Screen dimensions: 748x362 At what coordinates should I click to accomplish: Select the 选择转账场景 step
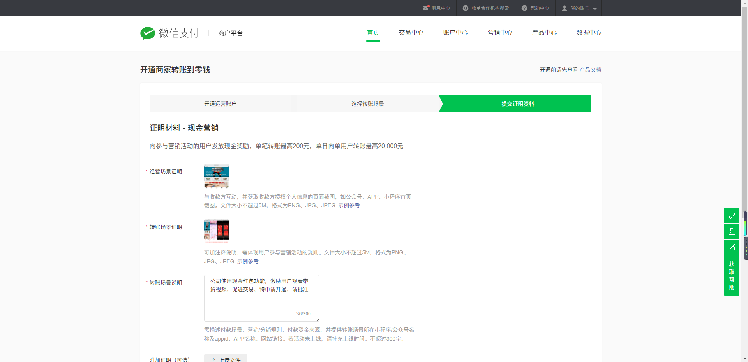(x=367, y=104)
